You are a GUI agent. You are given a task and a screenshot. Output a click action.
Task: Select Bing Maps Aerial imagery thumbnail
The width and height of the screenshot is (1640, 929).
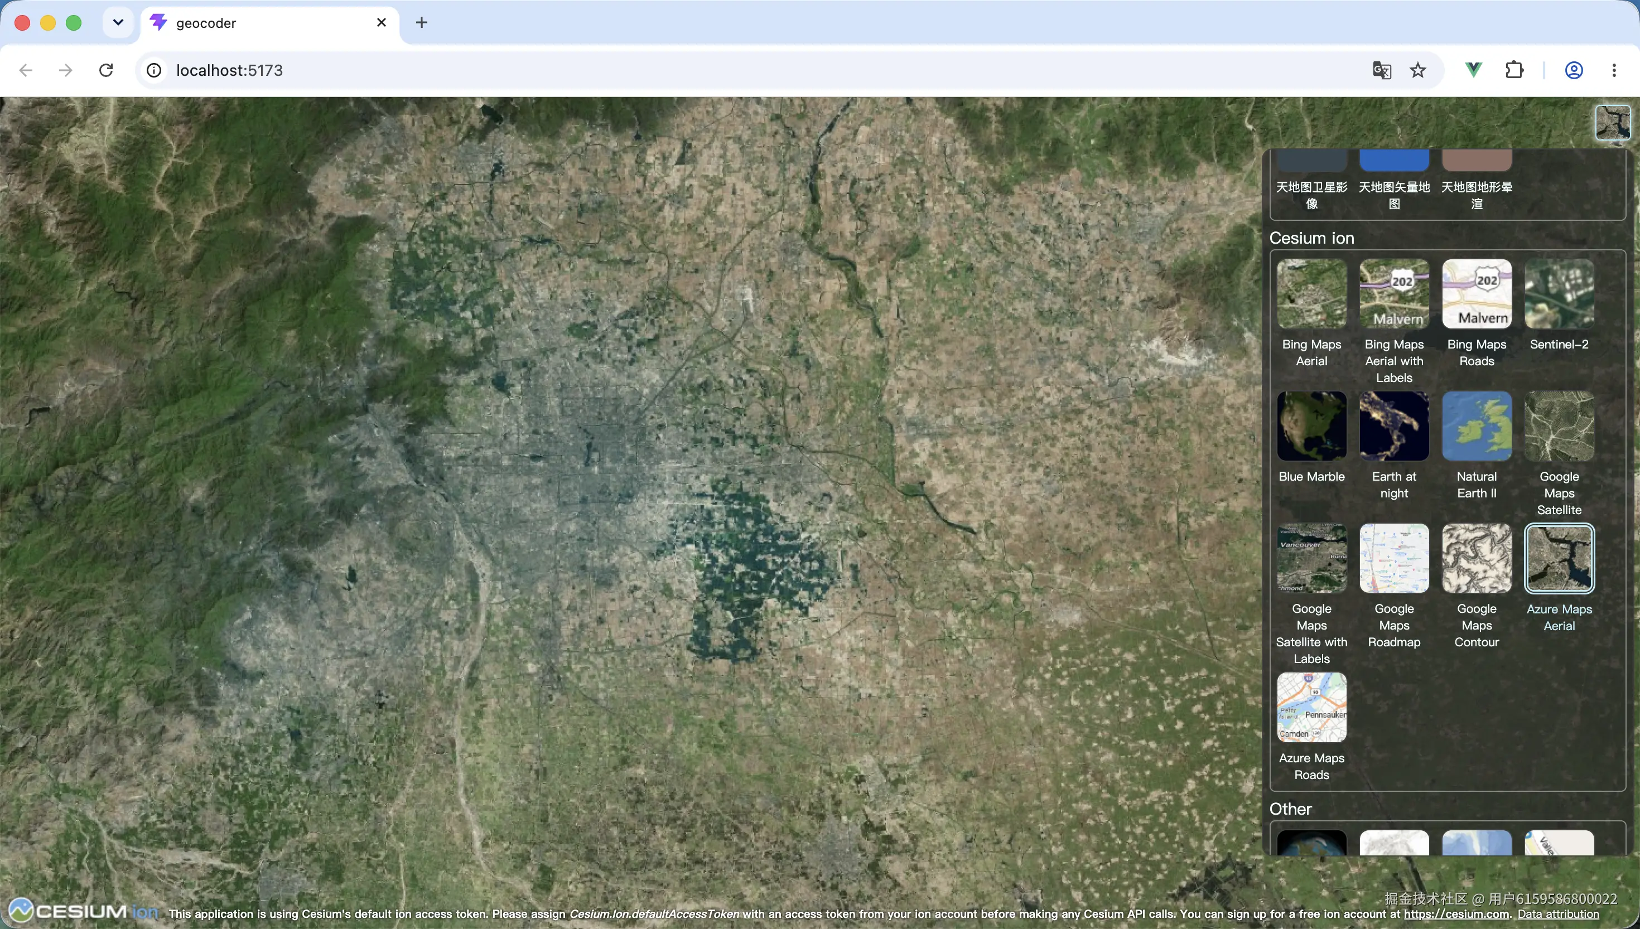pyautogui.click(x=1311, y=294)
